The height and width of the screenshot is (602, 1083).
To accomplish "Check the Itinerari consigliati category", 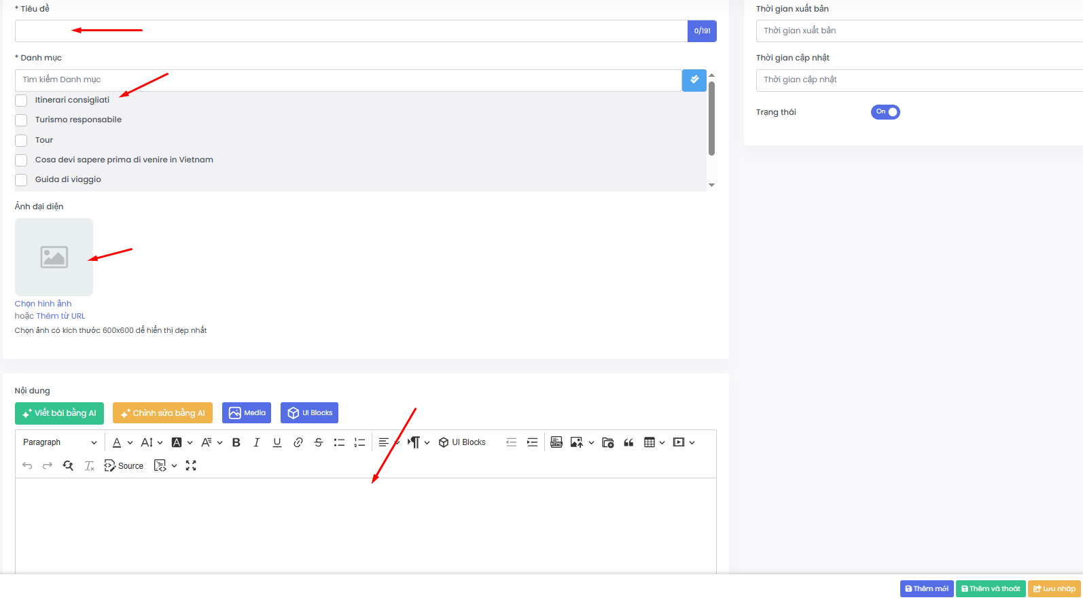I will 21,101.
